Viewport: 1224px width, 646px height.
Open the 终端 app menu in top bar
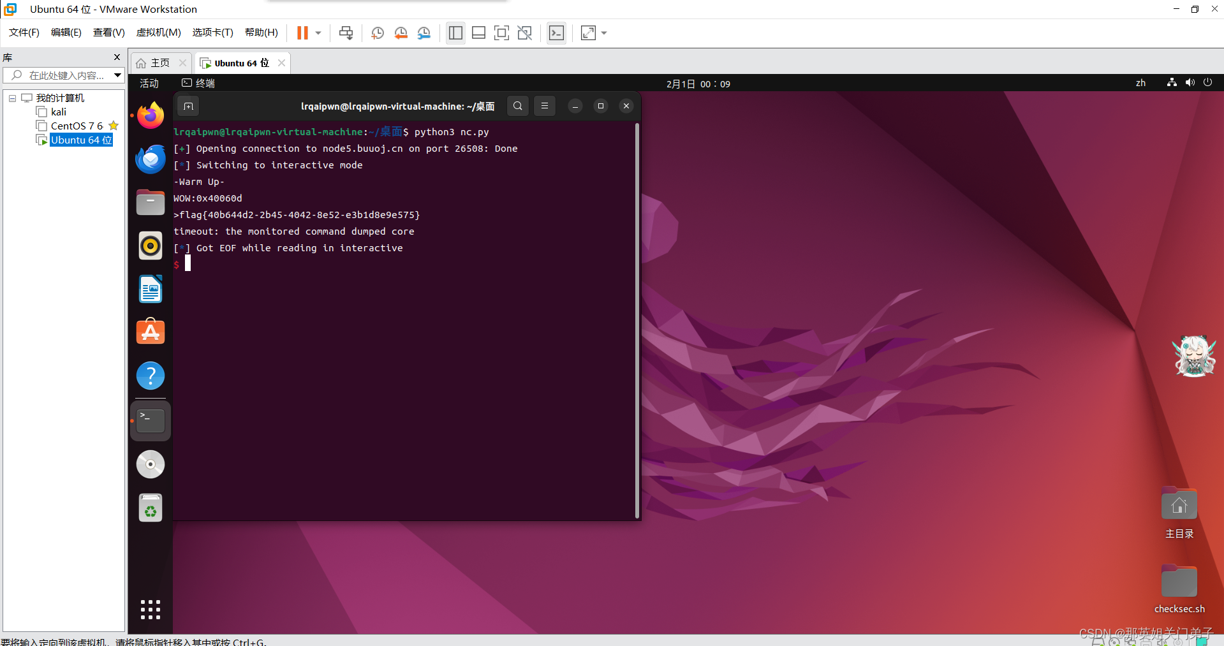198,83
